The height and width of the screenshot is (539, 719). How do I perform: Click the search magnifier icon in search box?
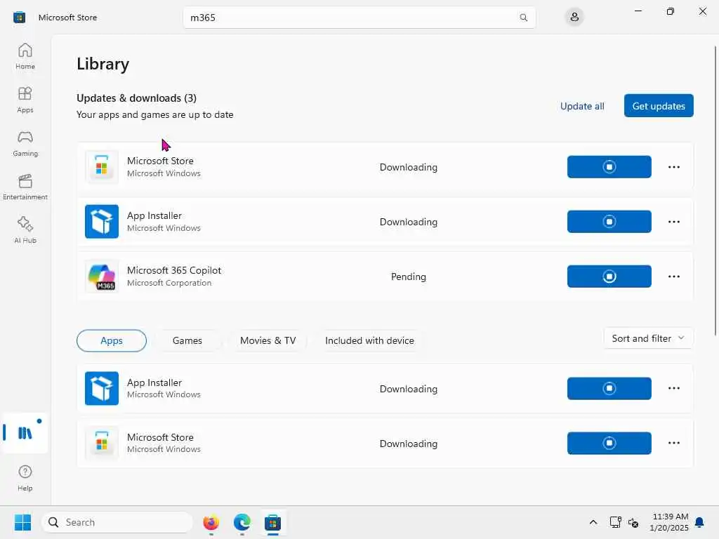[523, 18]
